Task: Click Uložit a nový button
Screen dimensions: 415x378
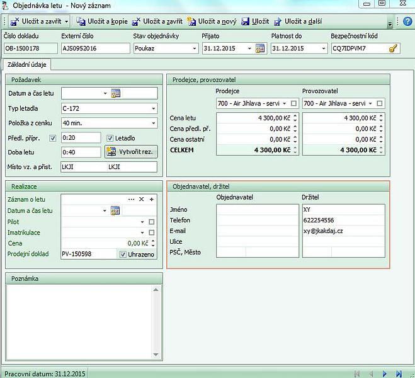Action: click(x=212, y=21)
